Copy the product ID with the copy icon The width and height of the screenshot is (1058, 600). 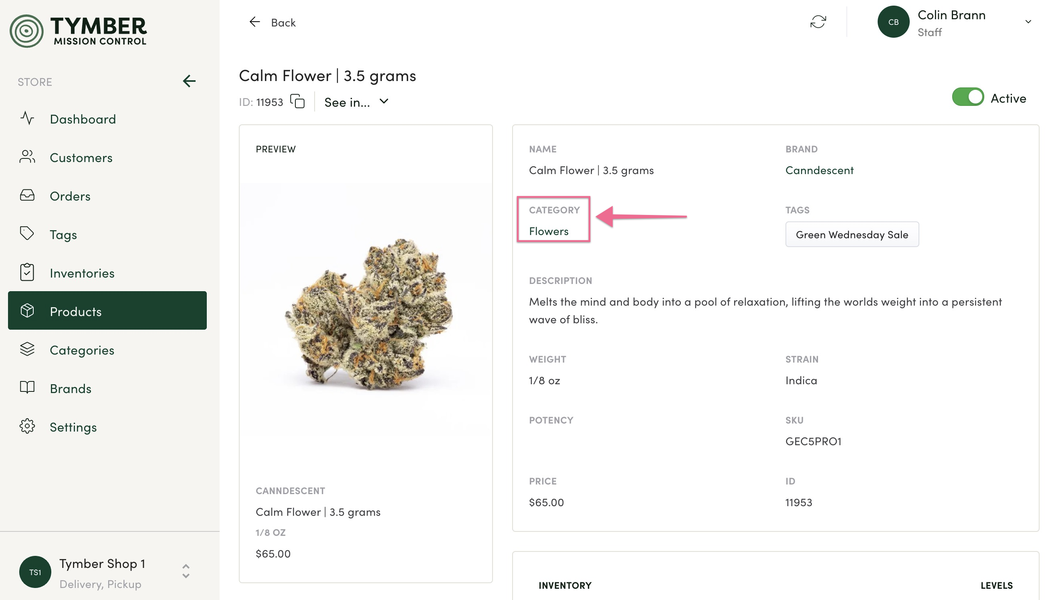(297, 101)
